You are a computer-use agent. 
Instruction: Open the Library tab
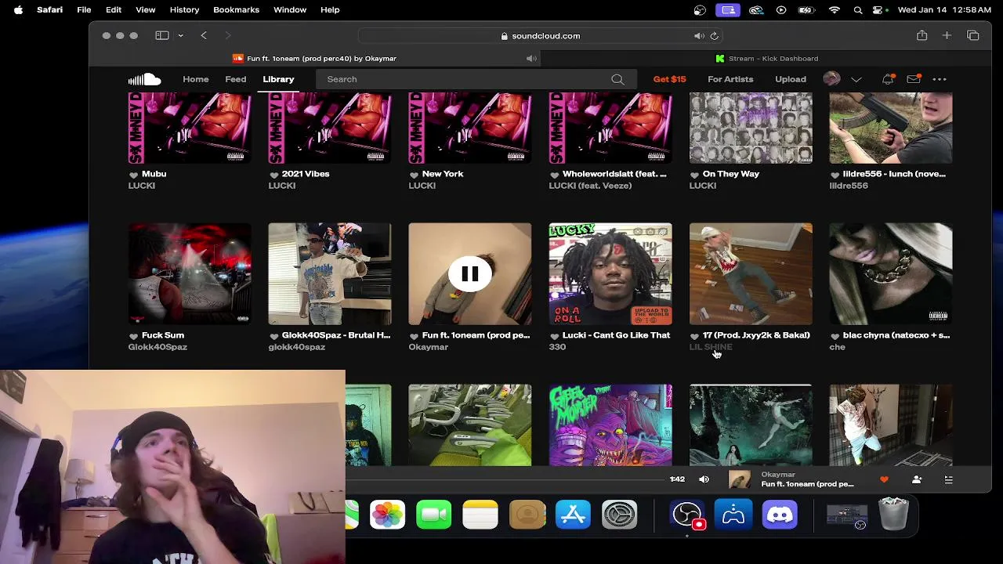point(278,79)
